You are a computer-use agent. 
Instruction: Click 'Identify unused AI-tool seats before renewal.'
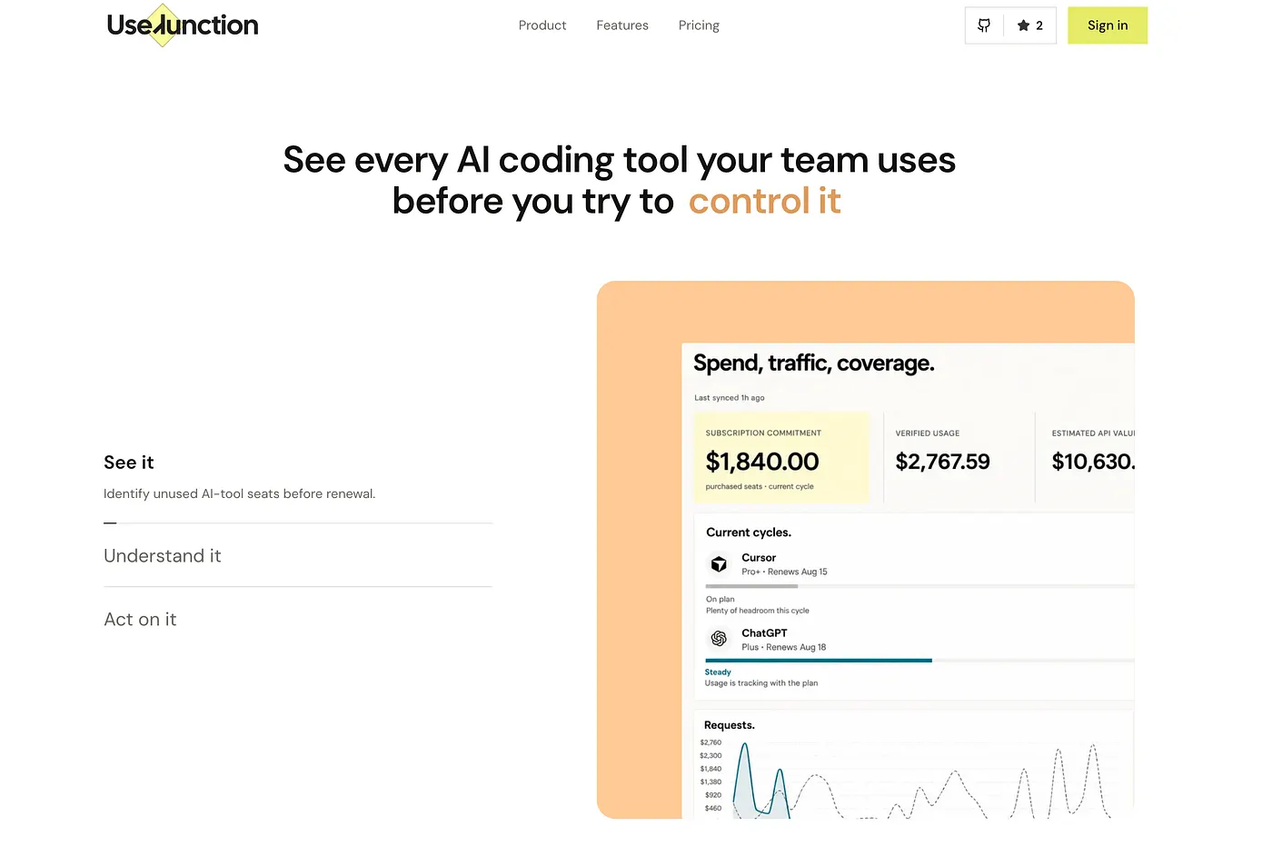tap(239, 493)
